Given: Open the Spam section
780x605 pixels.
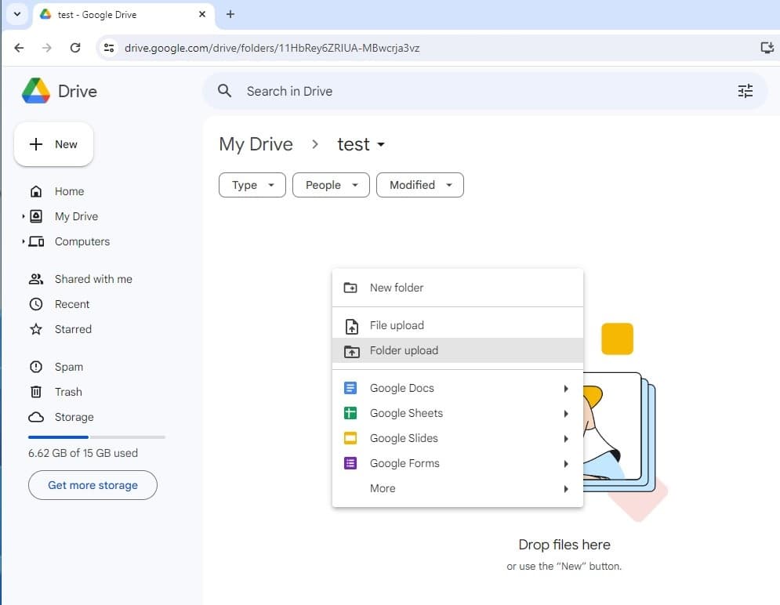Looking at the screenshot, I should pos(69,367).
